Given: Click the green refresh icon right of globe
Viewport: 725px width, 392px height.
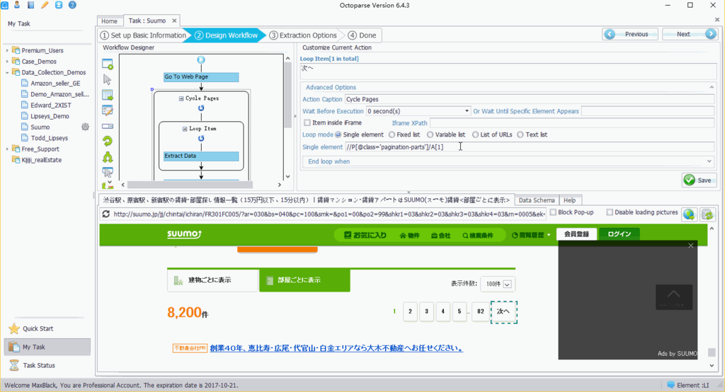Looking at the screenshot, I should click(707, 214).
